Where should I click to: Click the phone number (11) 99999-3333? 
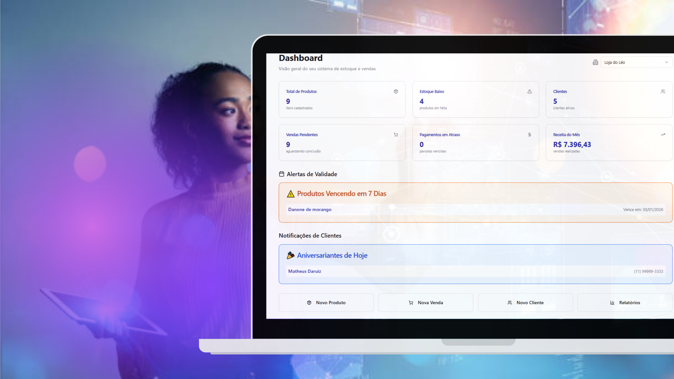pos(648,271)
